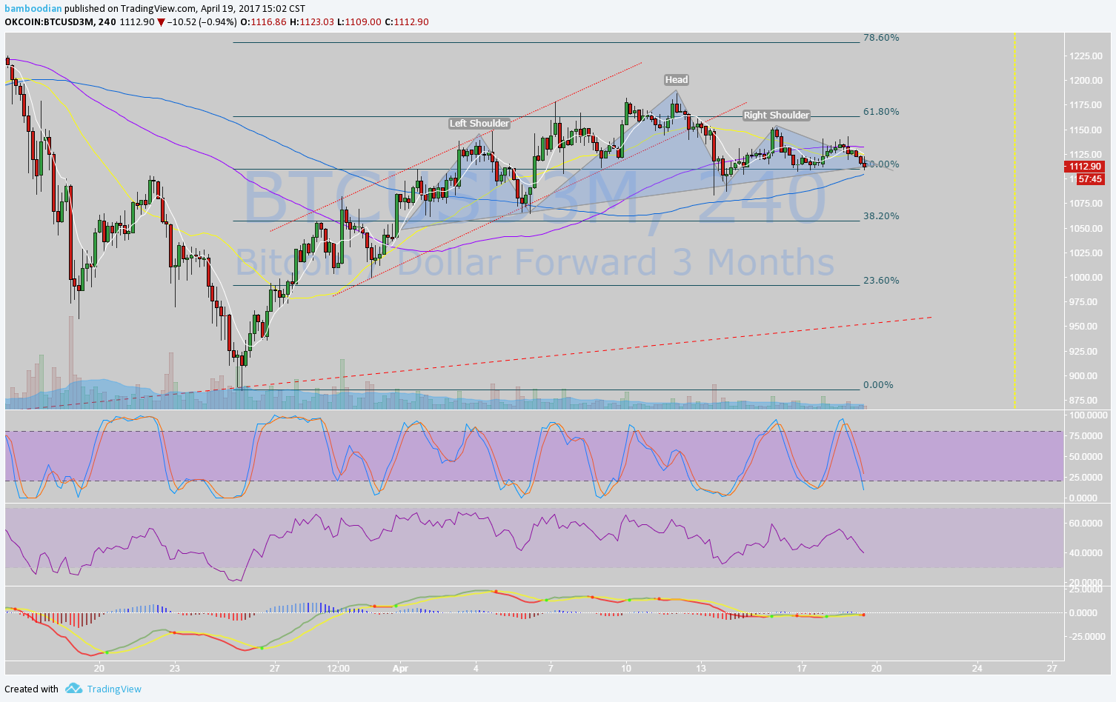Click 100.0000 on the stochastic scale
This screenshot has width=1116, height=702.
[x=1087, y=415]
